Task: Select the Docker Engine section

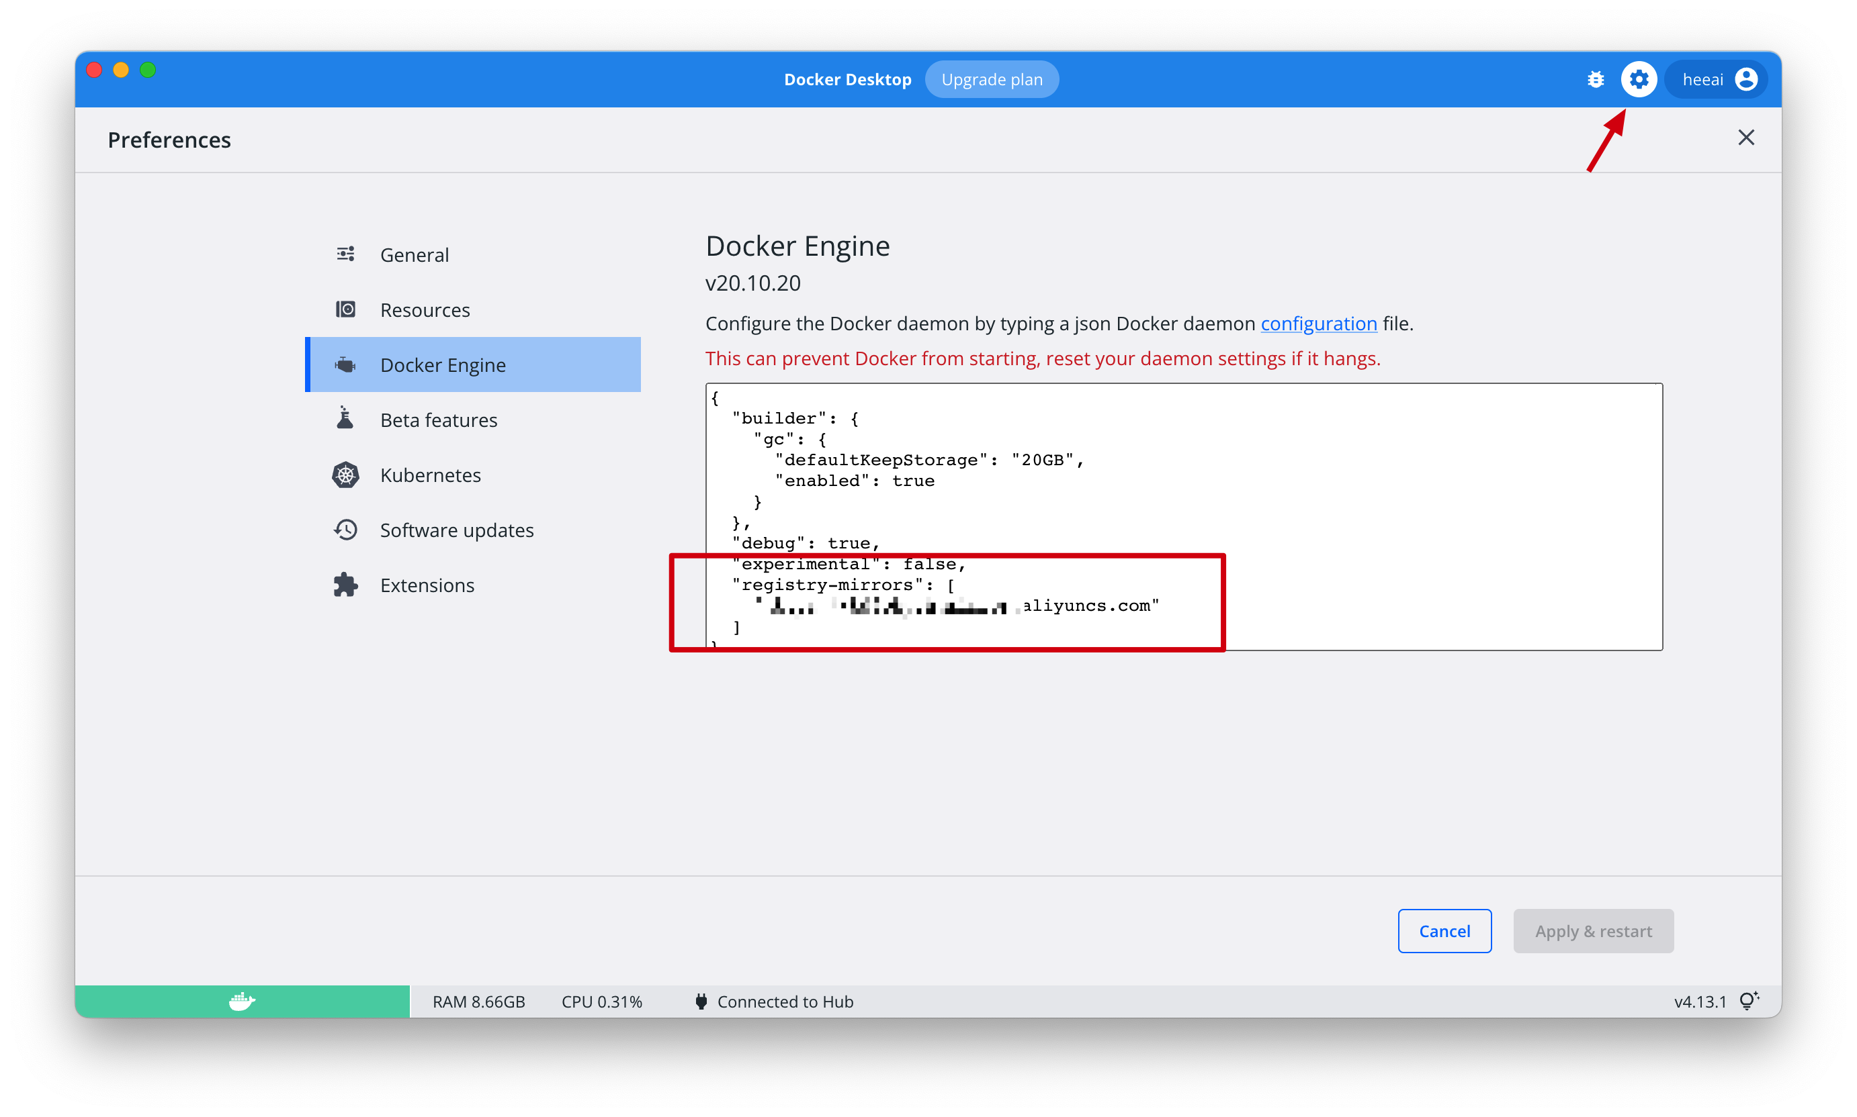Action: 472,365
